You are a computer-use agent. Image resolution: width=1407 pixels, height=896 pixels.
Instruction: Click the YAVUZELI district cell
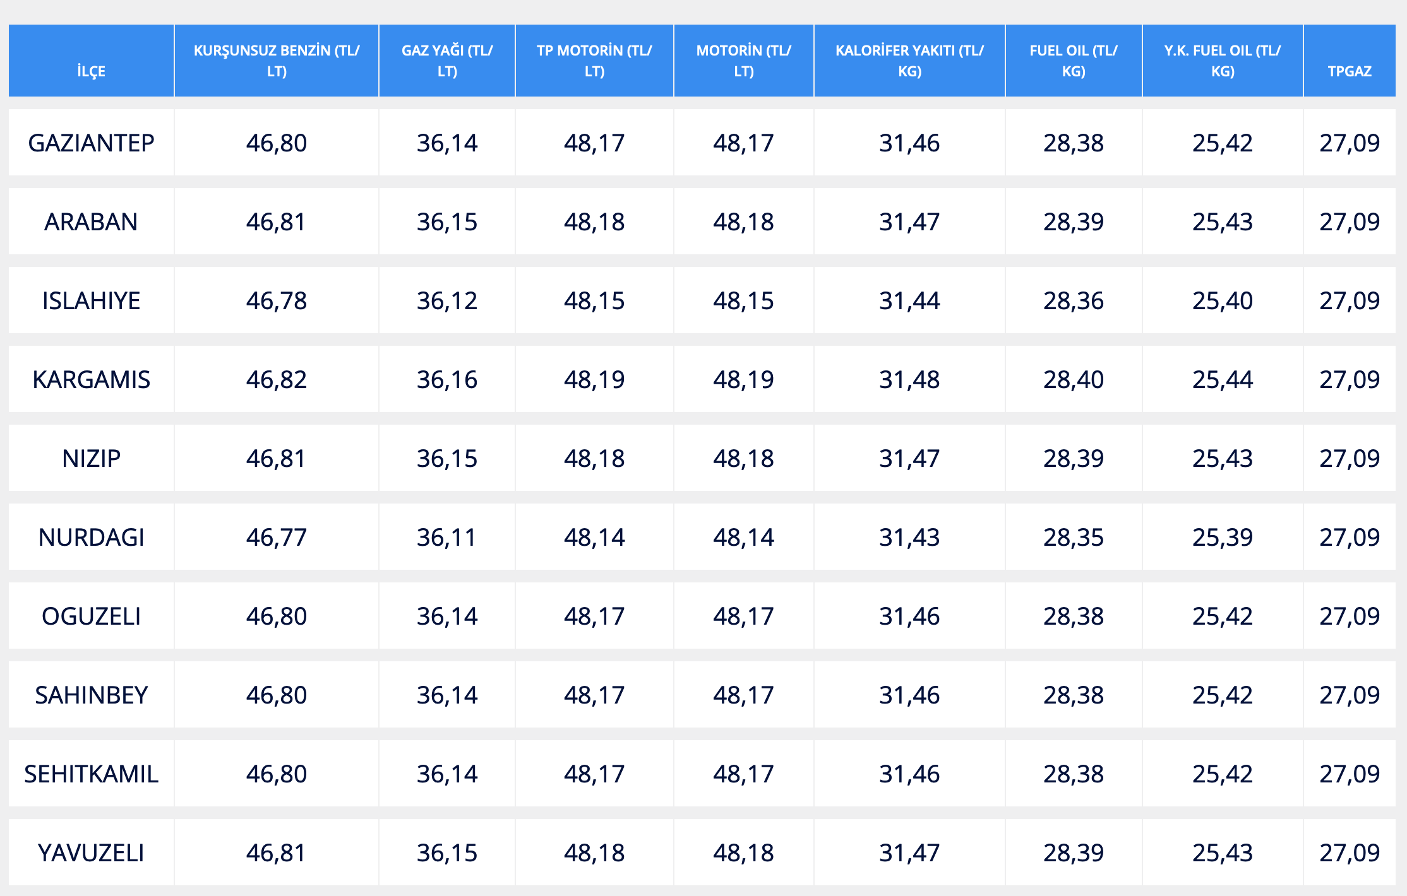click(91, 853)
